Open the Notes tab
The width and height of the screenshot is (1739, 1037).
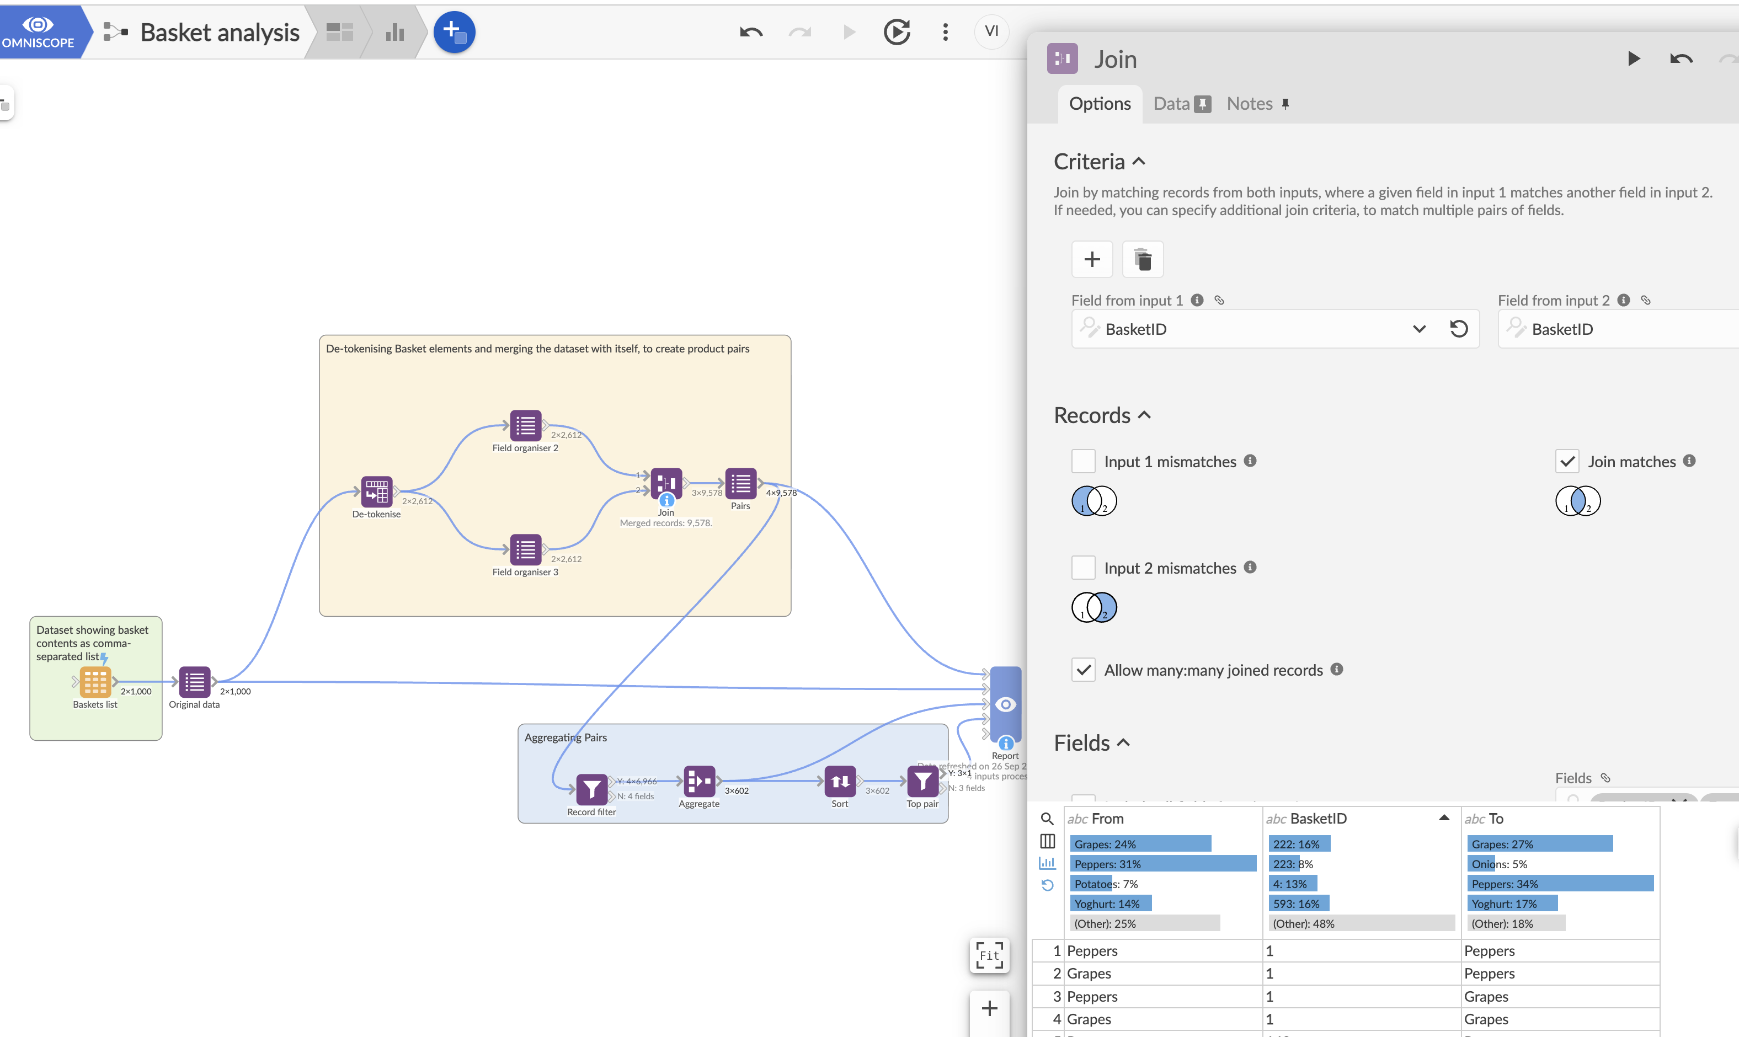(1250, 104)
